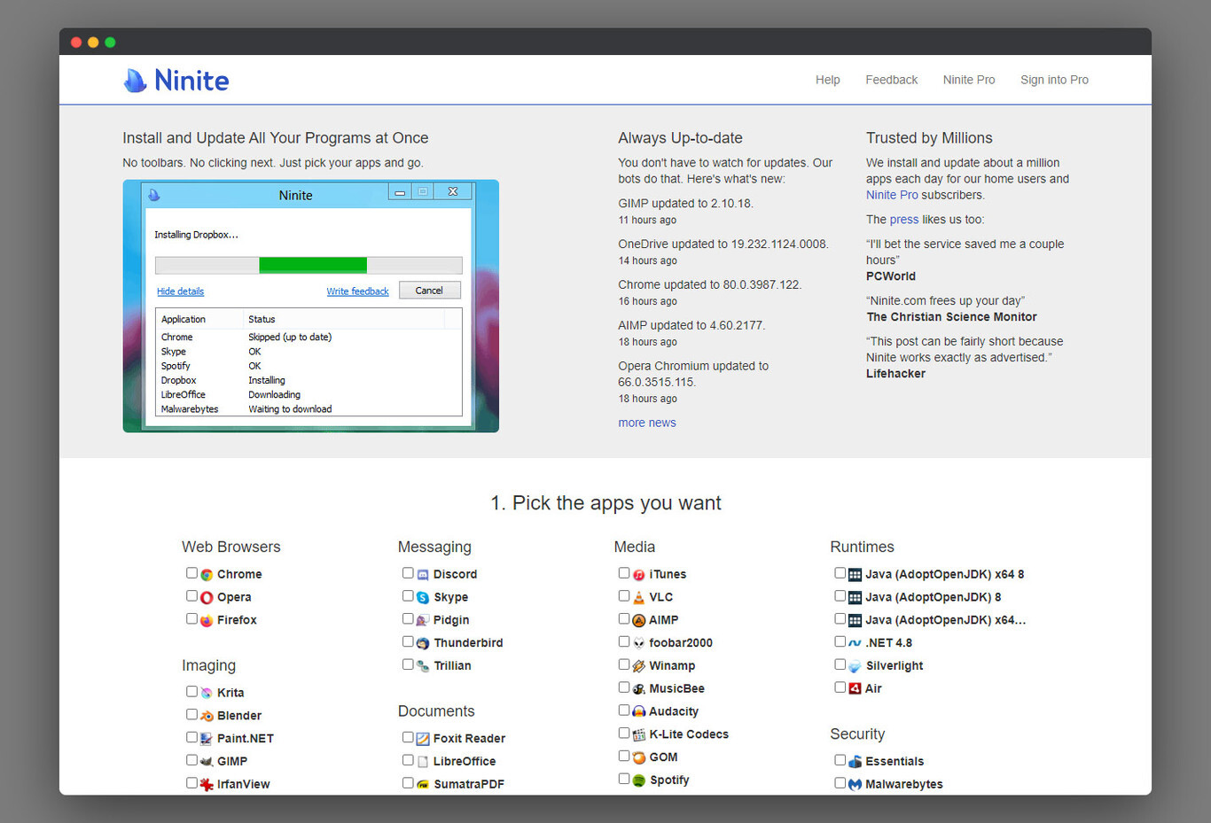Click the VLC traffic cone icon
The height and width of the screenshot is (823, 1211).
click(x=638, y=596)
